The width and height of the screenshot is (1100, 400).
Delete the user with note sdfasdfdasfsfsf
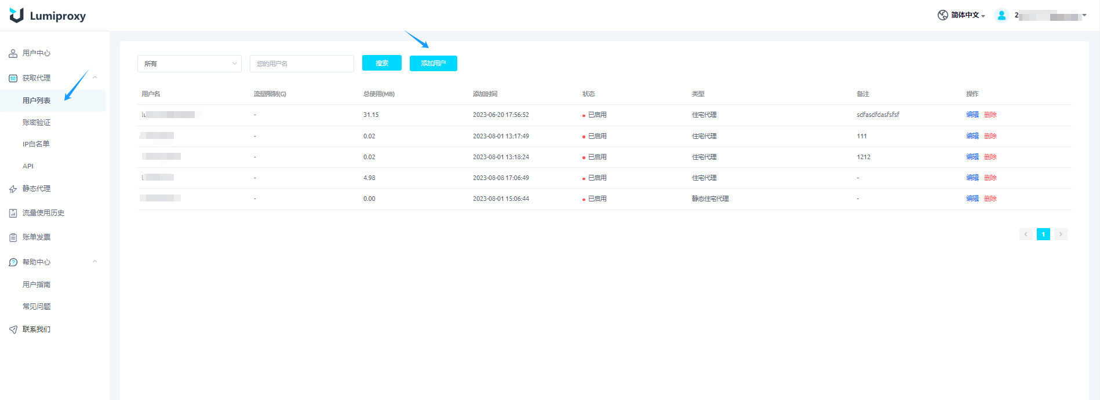click(990, 115)
